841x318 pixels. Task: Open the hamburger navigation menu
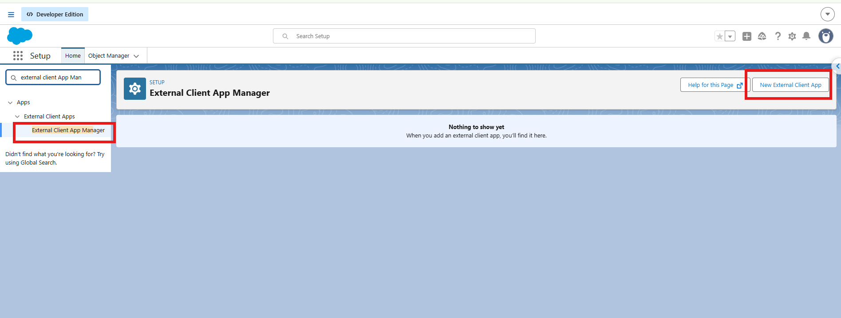pos(11,15)
